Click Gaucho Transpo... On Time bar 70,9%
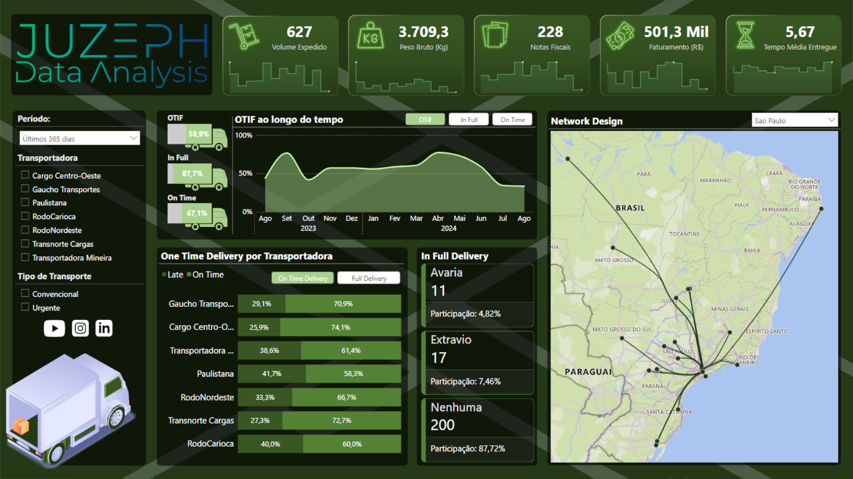The height and width of the screenshot is (479, 853). coord(343,304)
